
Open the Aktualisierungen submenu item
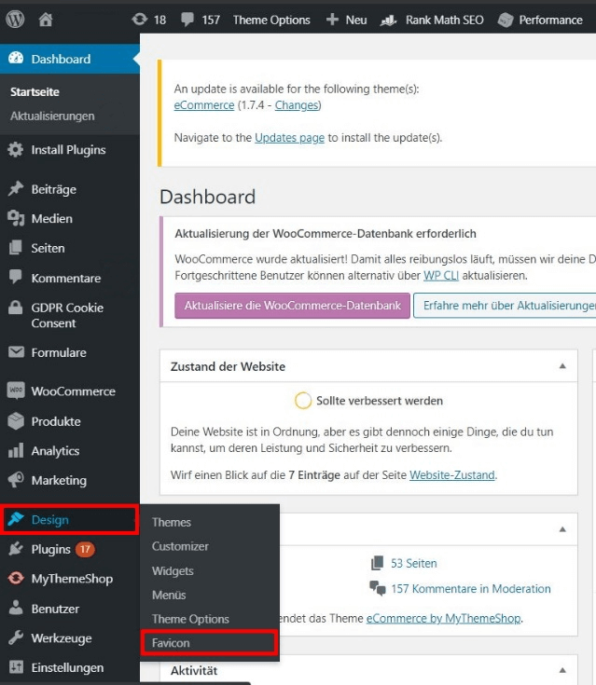(x=52, y=116)
